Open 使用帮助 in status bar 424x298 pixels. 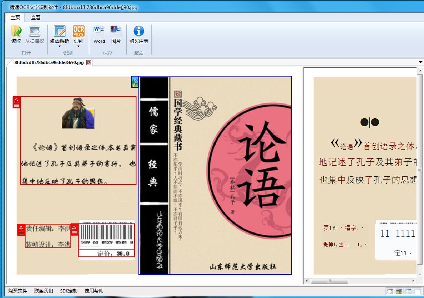tap(94, 291)
